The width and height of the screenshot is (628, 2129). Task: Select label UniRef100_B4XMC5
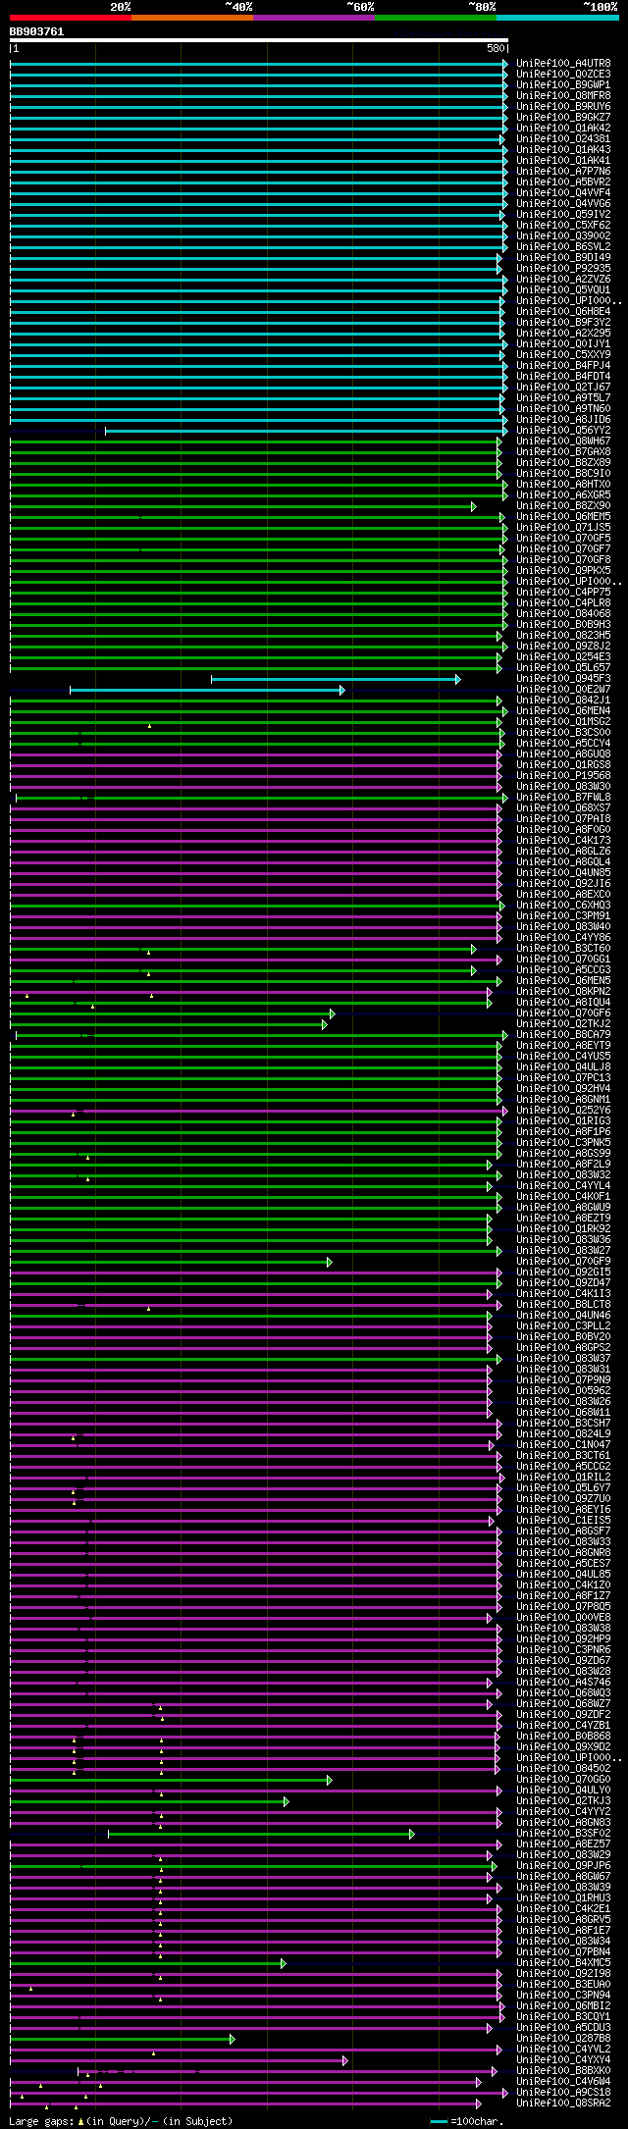coord(563,1963)
